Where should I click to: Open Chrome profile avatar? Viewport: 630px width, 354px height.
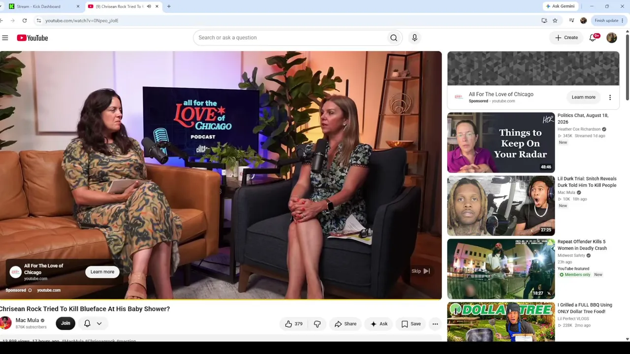584,21
